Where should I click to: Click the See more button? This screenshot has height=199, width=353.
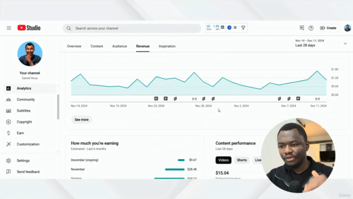point(82,120)
